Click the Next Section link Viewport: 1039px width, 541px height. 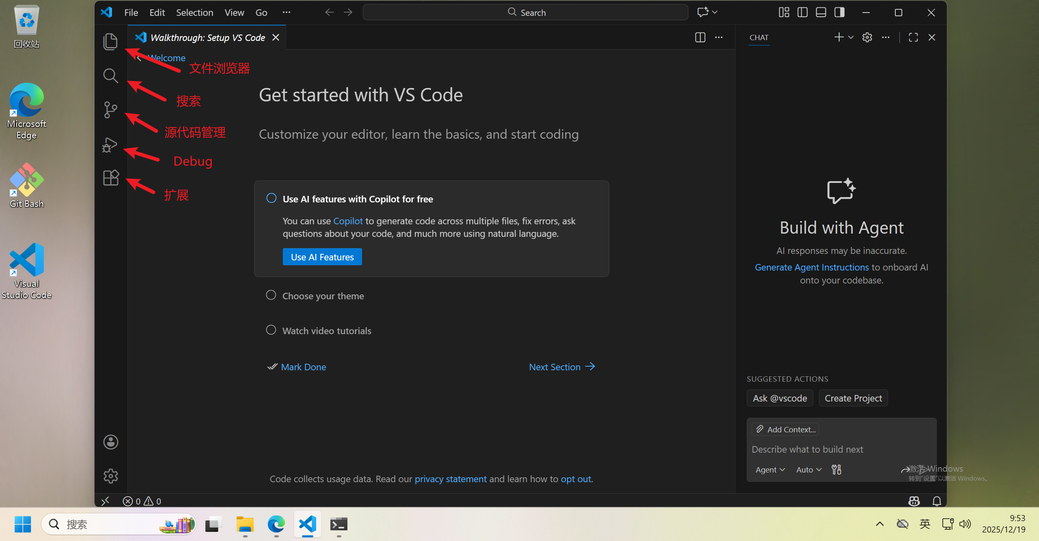coord(562,367)
